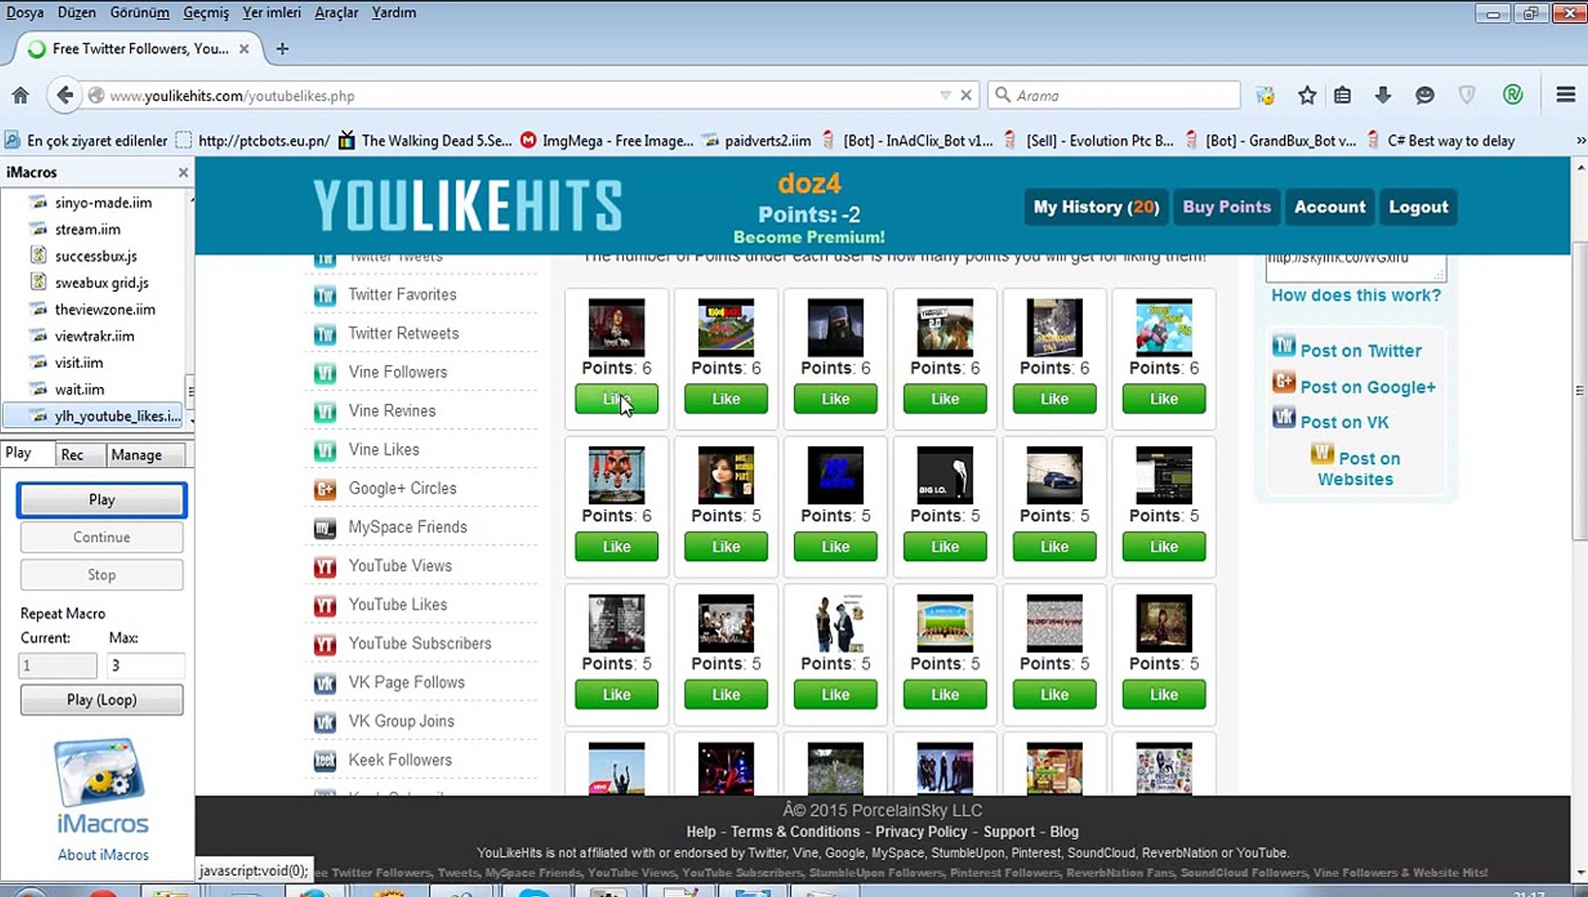The image size is (1588, 897).
Task: Click the Google+ icon beside Post on Google+
Action: tap(1284, 382)
